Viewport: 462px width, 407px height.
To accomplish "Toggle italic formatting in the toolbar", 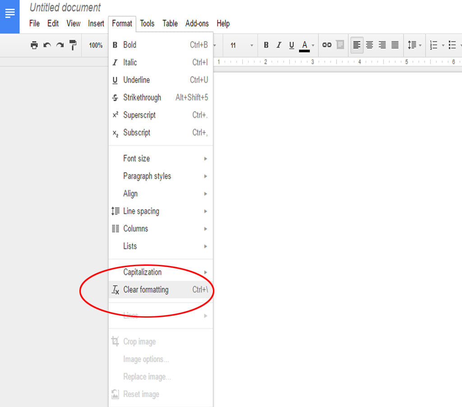I will [279, 45].
